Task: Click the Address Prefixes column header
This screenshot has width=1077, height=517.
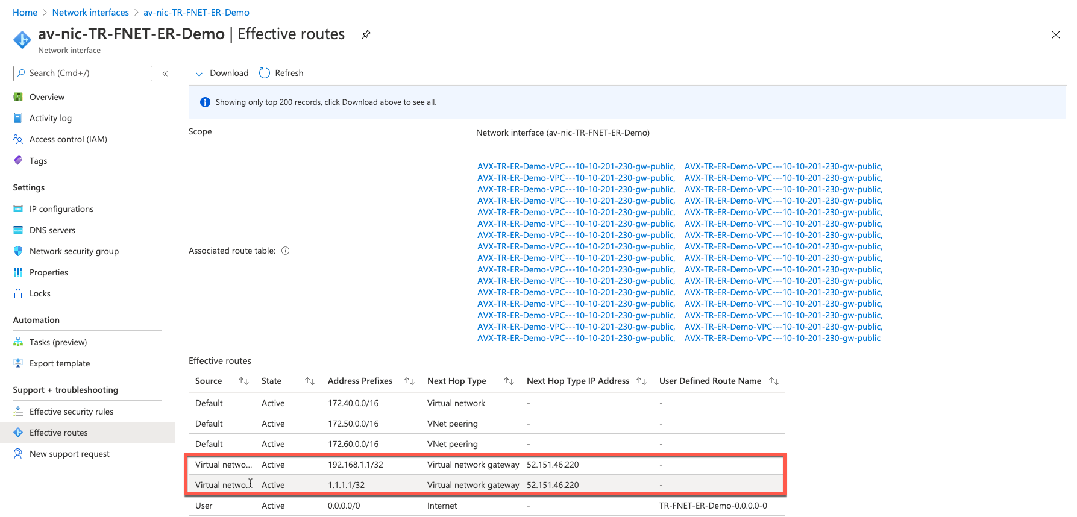Action: click(x=360, y=381)
